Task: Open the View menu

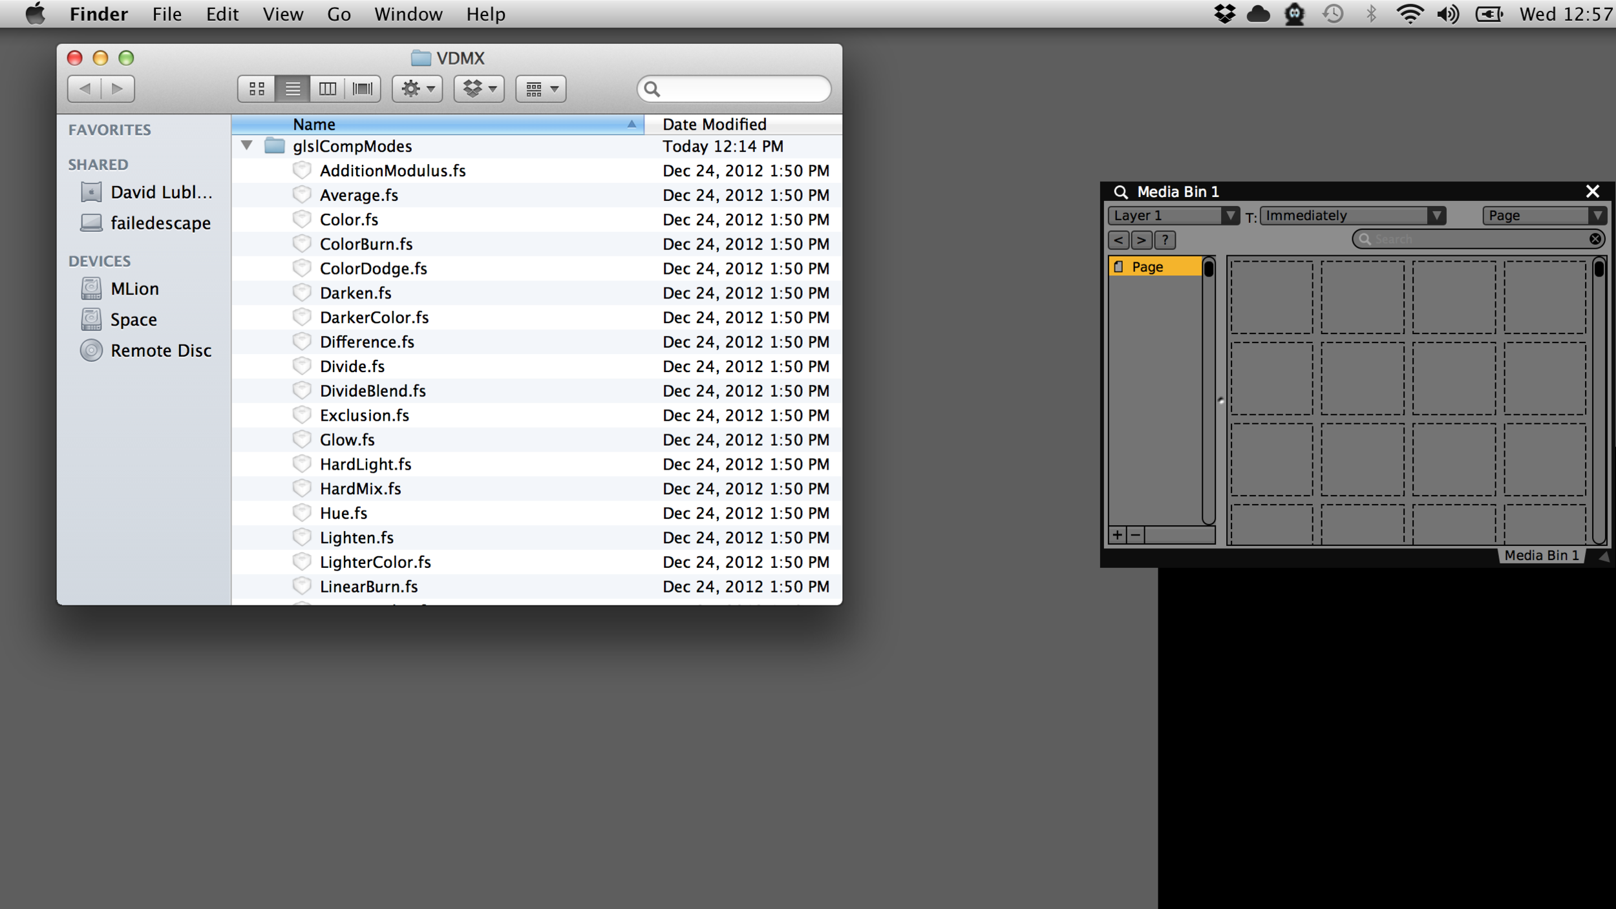Action: pyautogui.click(x=283, y=14)
